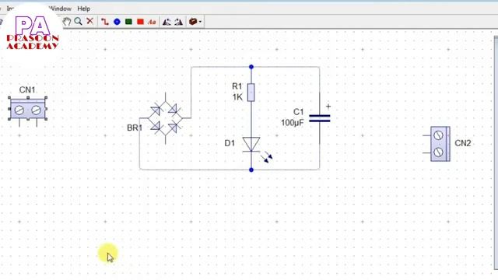Select the hand pan tool
The height and width of the screenshot is (280, 498).
(x=67, y=22)
